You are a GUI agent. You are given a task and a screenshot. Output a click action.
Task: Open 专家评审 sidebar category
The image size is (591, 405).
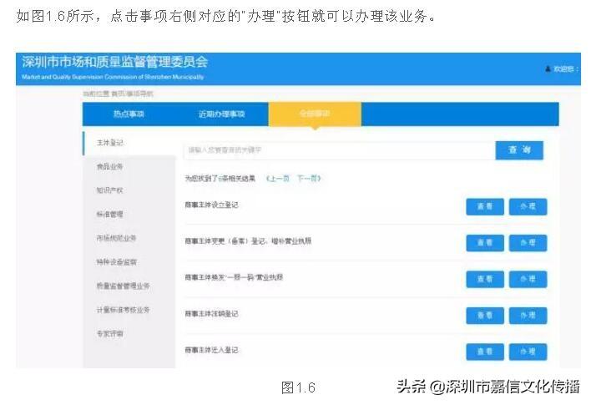click(x=110, y=334)
